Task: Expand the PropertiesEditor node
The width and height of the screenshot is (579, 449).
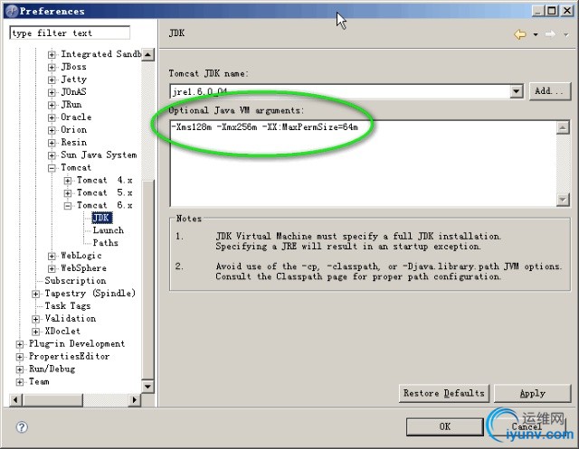Action: click(20, 357)
